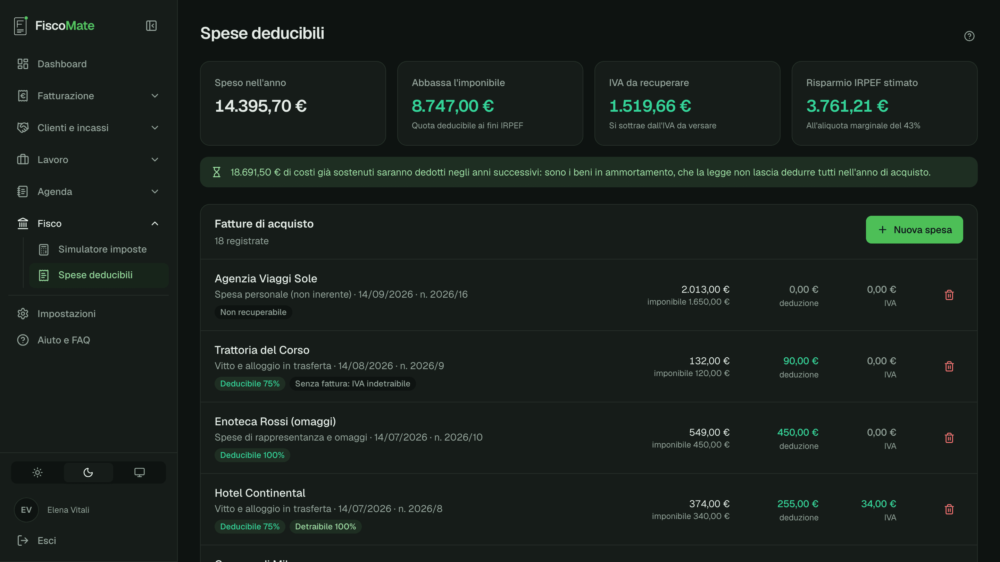
Task: Expand the Fatturazione menu chevron
Action: point(155,96)
